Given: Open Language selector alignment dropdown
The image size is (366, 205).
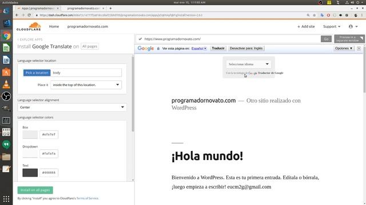Looking at the screenshot, I should (x=72, y=108).
